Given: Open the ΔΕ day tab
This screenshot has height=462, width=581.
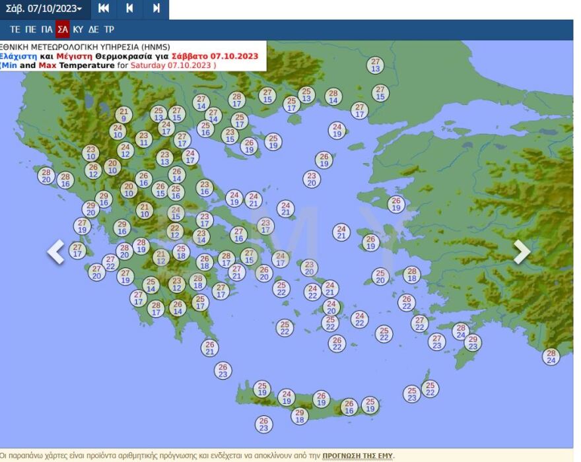Looking at the screenshot, I should coord(94,30).
